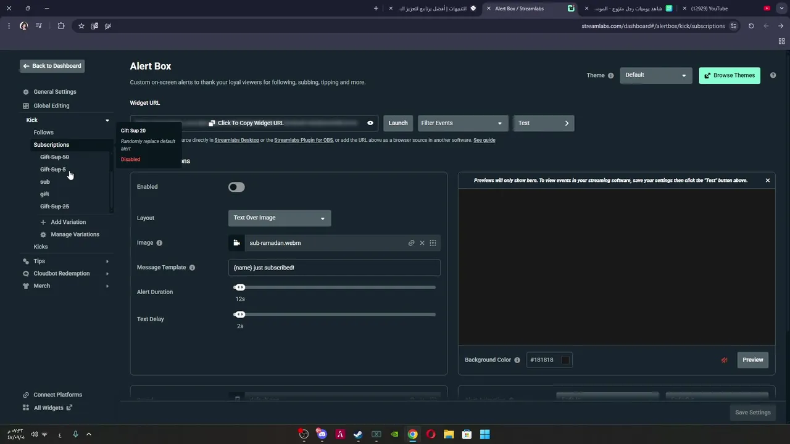Viewport: 790px width, 444px height.
Task: Open media gallery grid icon for Image
Action: click(433, 243)
